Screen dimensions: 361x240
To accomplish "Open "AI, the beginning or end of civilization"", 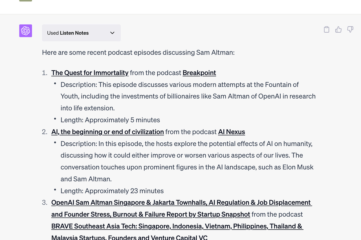I will tap(107, 132).
